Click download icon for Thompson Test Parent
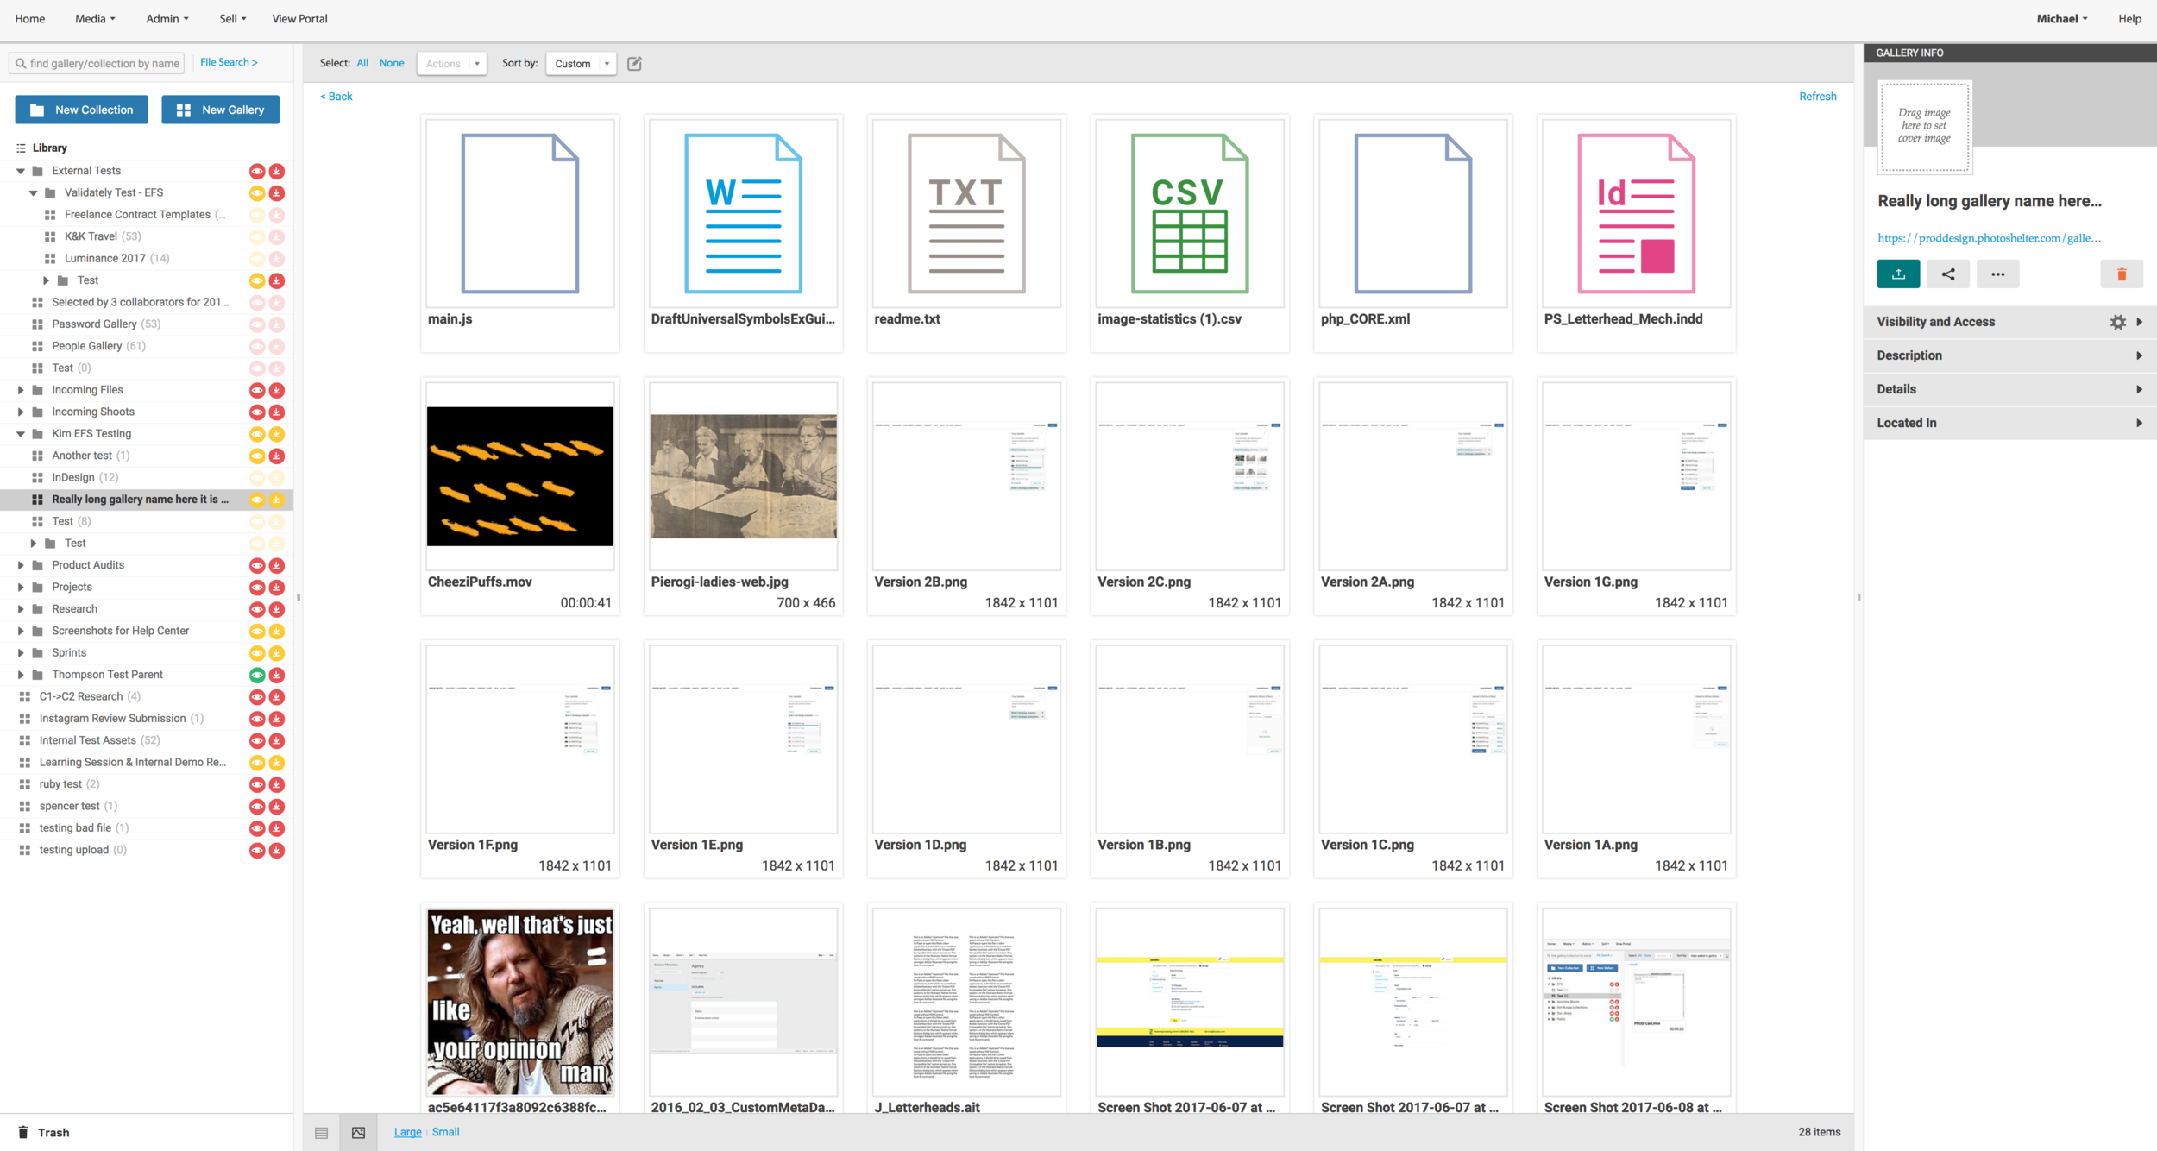Viewport: 2157px width, 1151px height. [276, 676]
